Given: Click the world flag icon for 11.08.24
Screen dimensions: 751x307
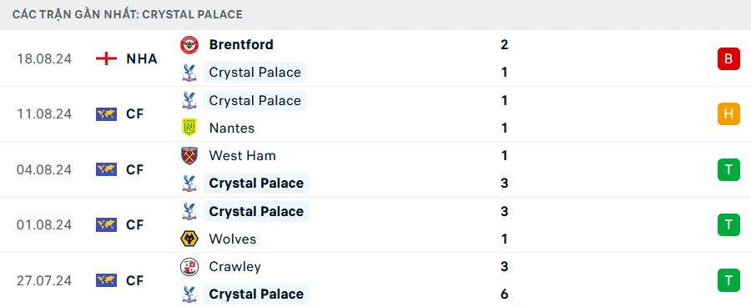Looking at the screenshot, I should 106,114.
